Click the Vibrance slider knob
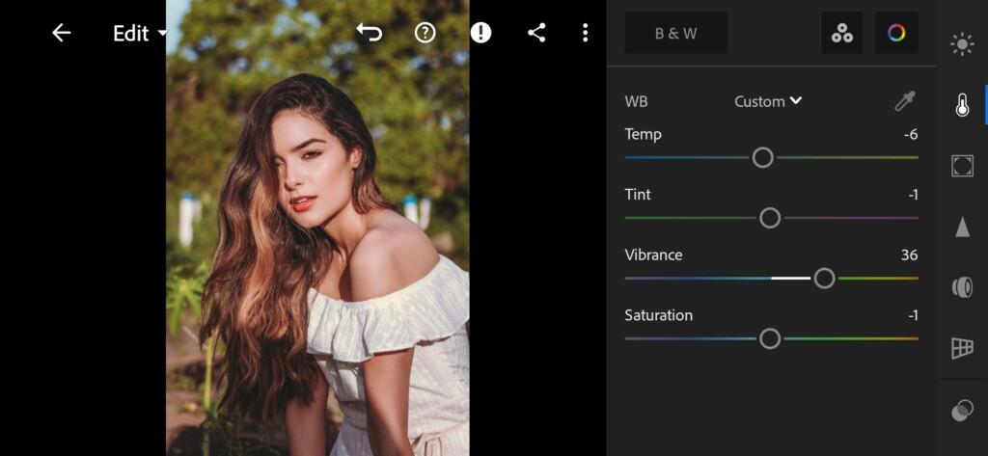The height and width of the screenshot is (456, 988). (x=824, y=278)
